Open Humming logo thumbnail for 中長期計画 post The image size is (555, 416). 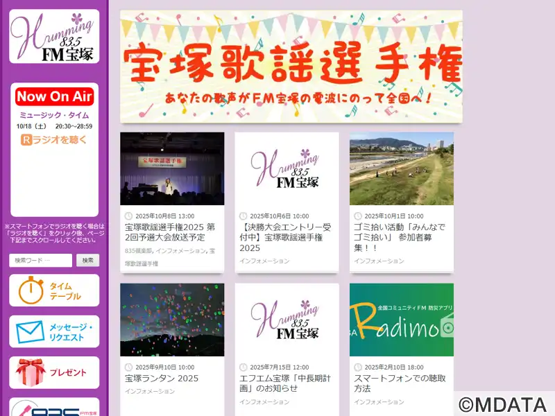(287, 320)
